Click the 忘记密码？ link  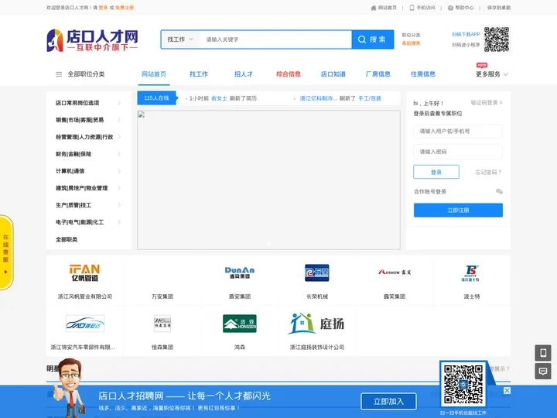[488, 173]
